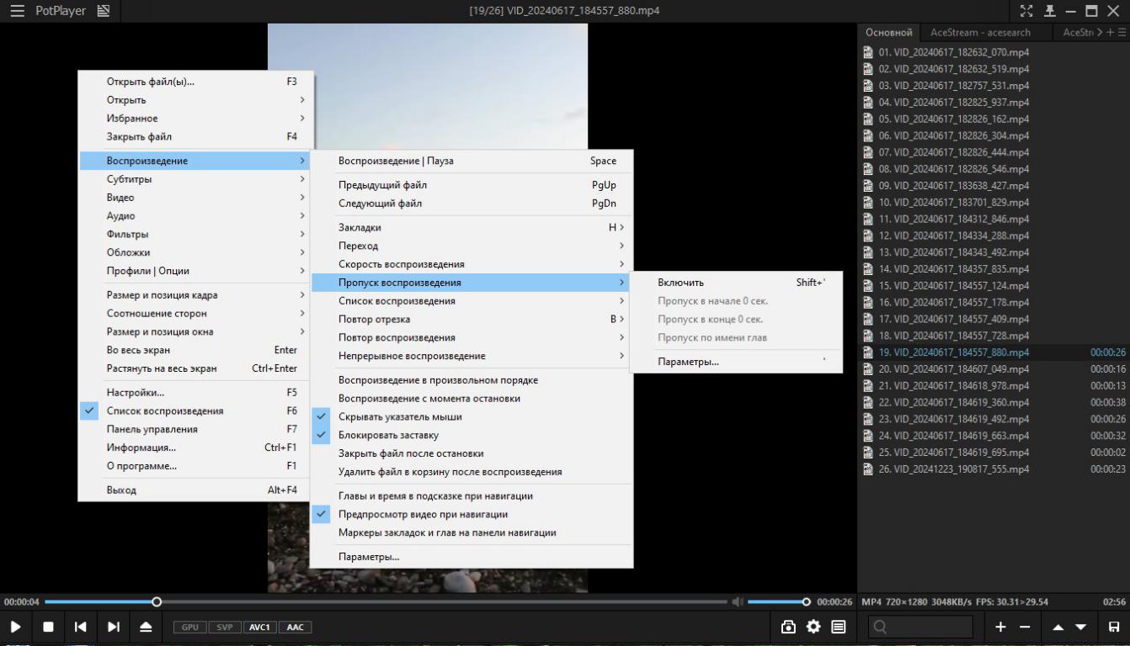
Task: Click the volume slider handle
Action: point(807,602)
